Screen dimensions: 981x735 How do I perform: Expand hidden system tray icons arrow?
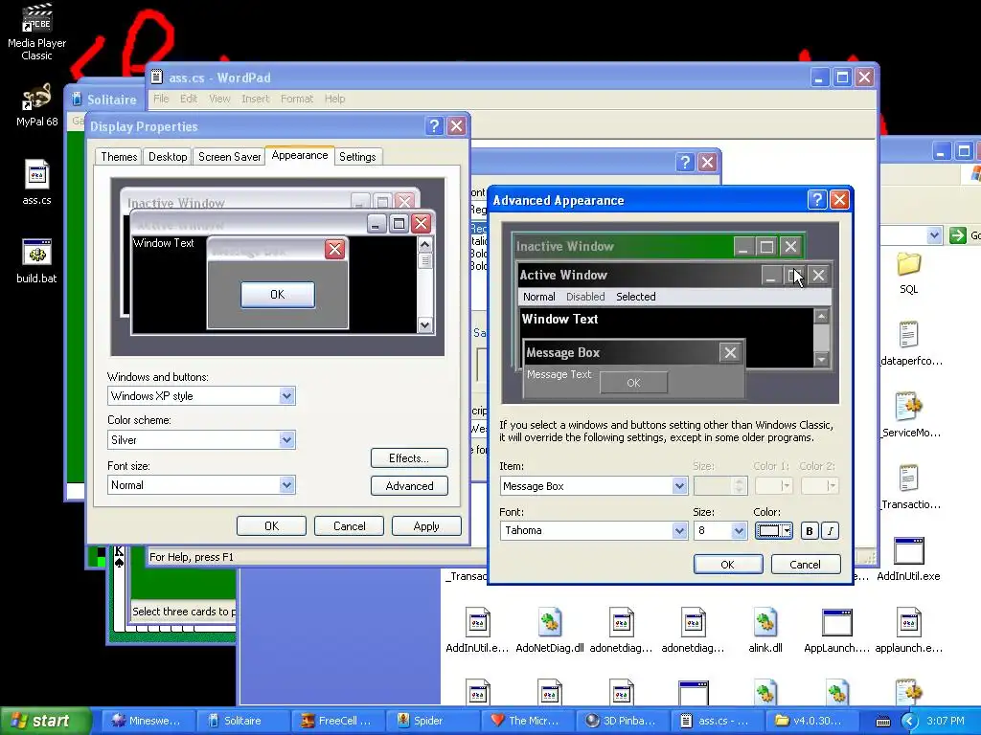[909, 722]
